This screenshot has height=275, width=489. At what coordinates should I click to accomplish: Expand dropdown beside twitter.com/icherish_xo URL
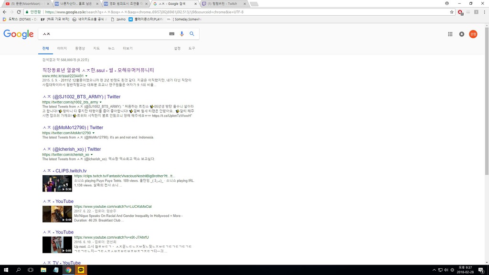pos(92,155)
